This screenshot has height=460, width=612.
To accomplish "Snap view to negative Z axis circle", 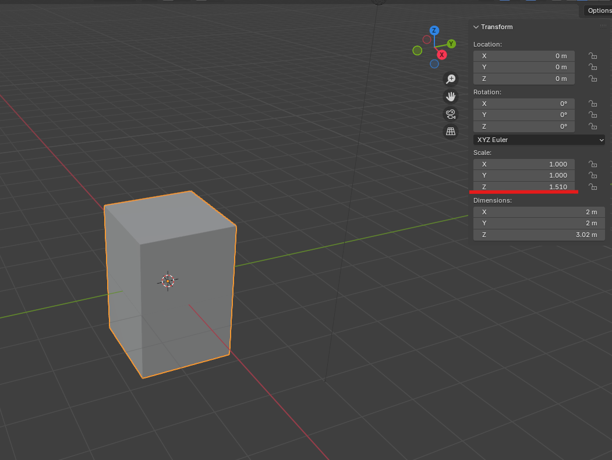I will click(434, 64).
